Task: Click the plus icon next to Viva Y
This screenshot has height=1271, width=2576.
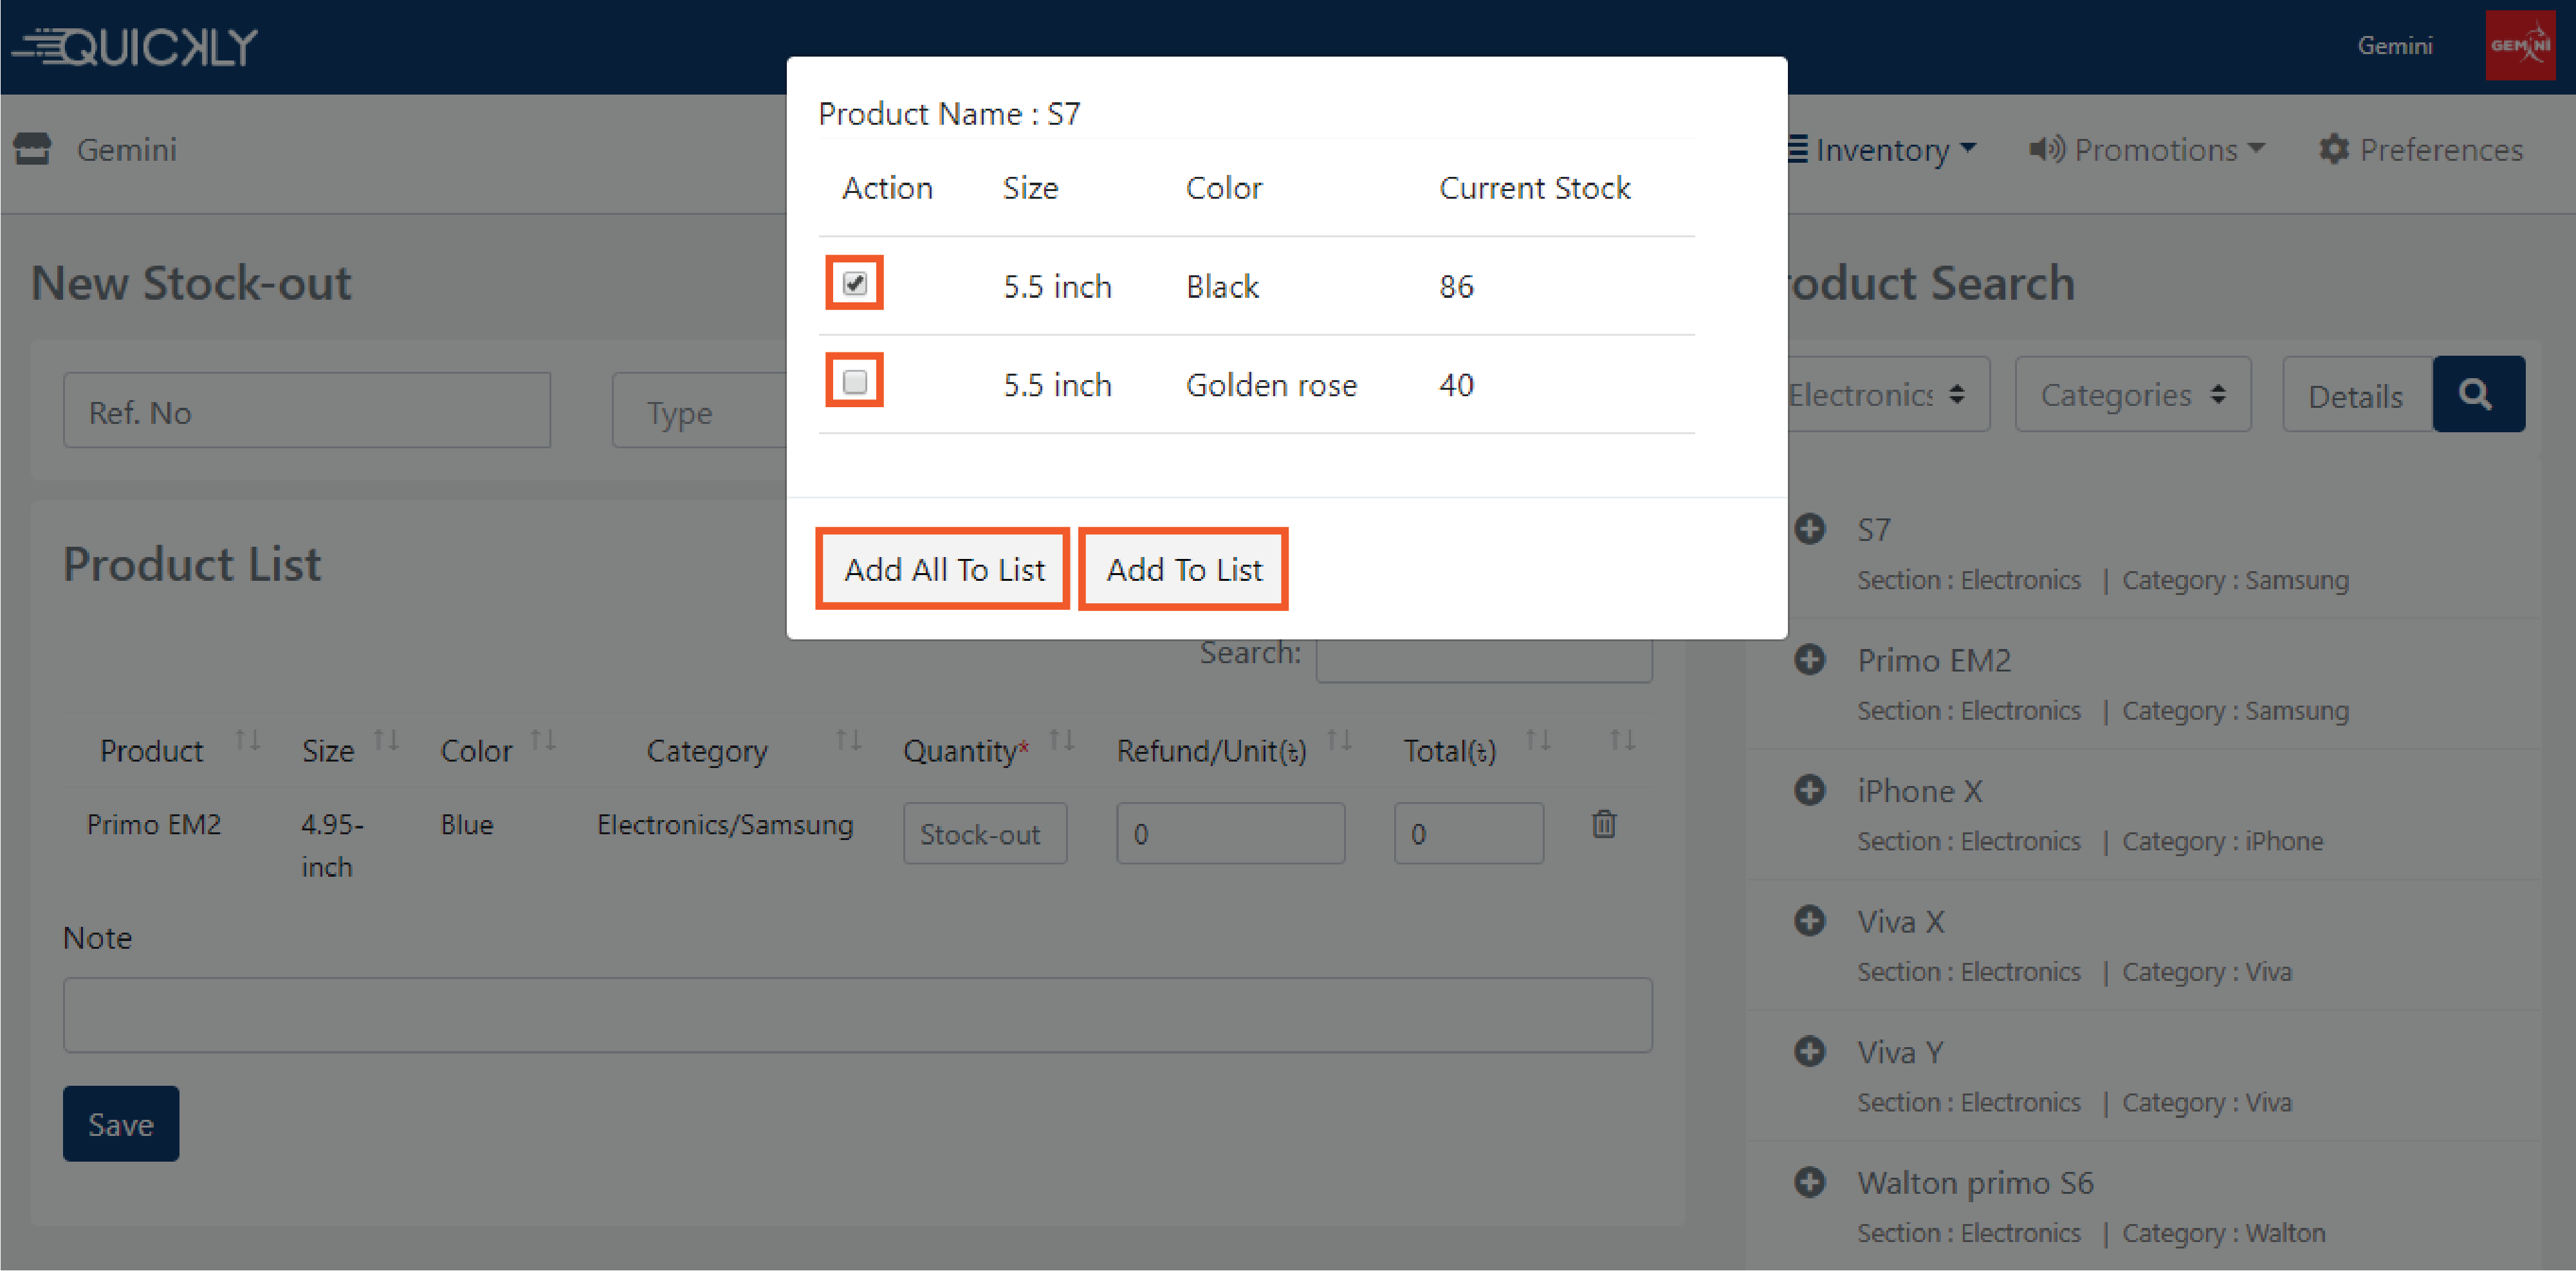Action: tap(1809, 1051)
